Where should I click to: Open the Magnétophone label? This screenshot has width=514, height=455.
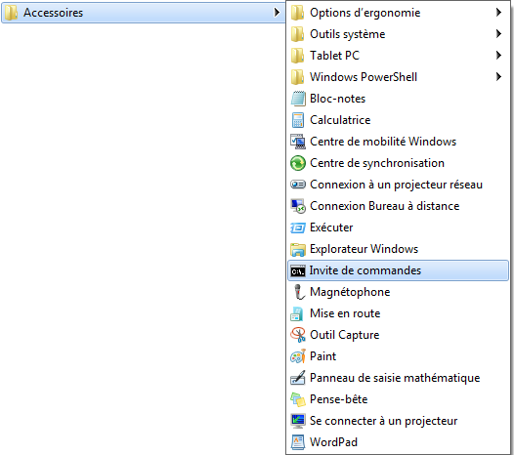coord(350,292)
